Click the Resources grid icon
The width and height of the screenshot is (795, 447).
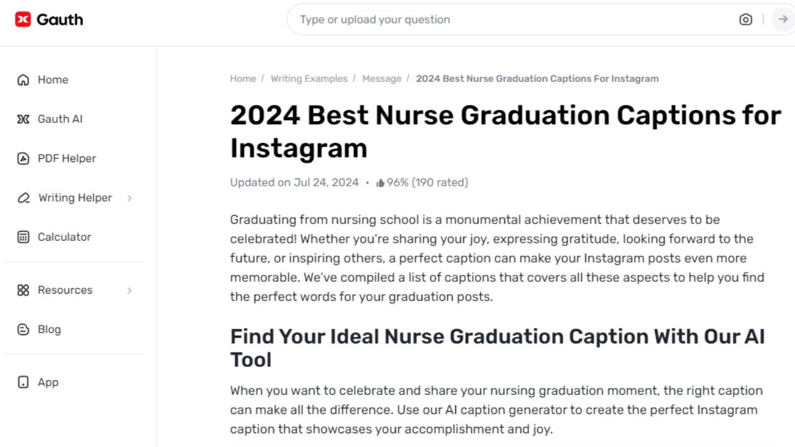pyautogui.click(x=23, y=290)
